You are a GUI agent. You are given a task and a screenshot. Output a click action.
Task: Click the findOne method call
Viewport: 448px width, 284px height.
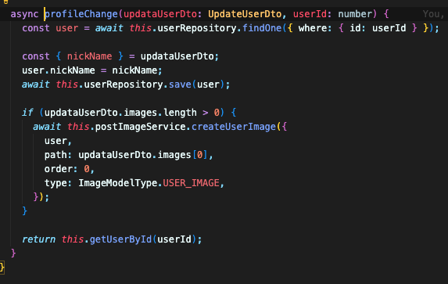[x=262, y=28]
